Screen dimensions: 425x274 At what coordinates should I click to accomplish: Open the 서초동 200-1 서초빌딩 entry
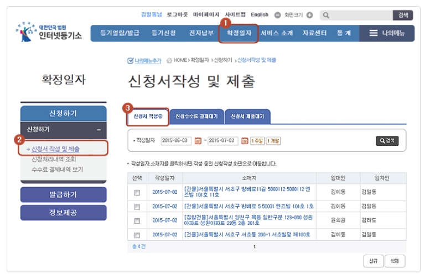[x=247, y=235]
